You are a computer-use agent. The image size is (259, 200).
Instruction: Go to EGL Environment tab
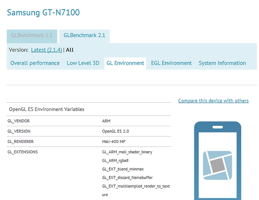(x=171, y=63)
